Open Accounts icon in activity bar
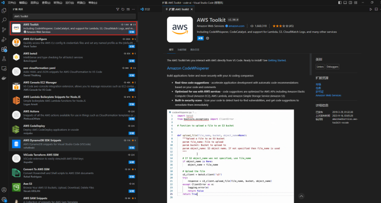The width and height of the screenshot is (381, 203). pos(4,190)
